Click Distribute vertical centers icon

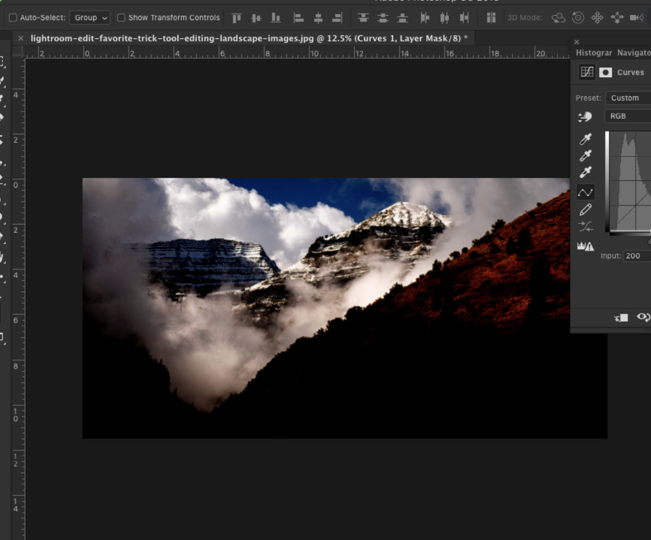pyautogui.click(x=383, y=18)
